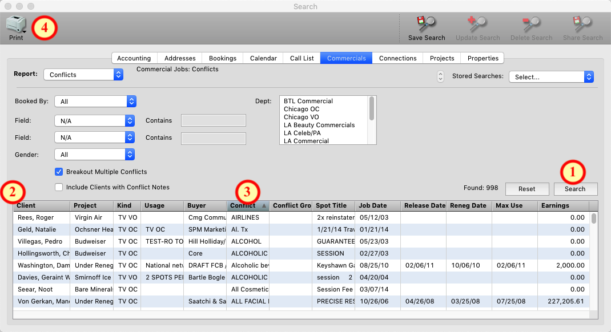This screenshot has height=332, width=611.
Task: Sort by the Max Use column header
Action: 514,205
